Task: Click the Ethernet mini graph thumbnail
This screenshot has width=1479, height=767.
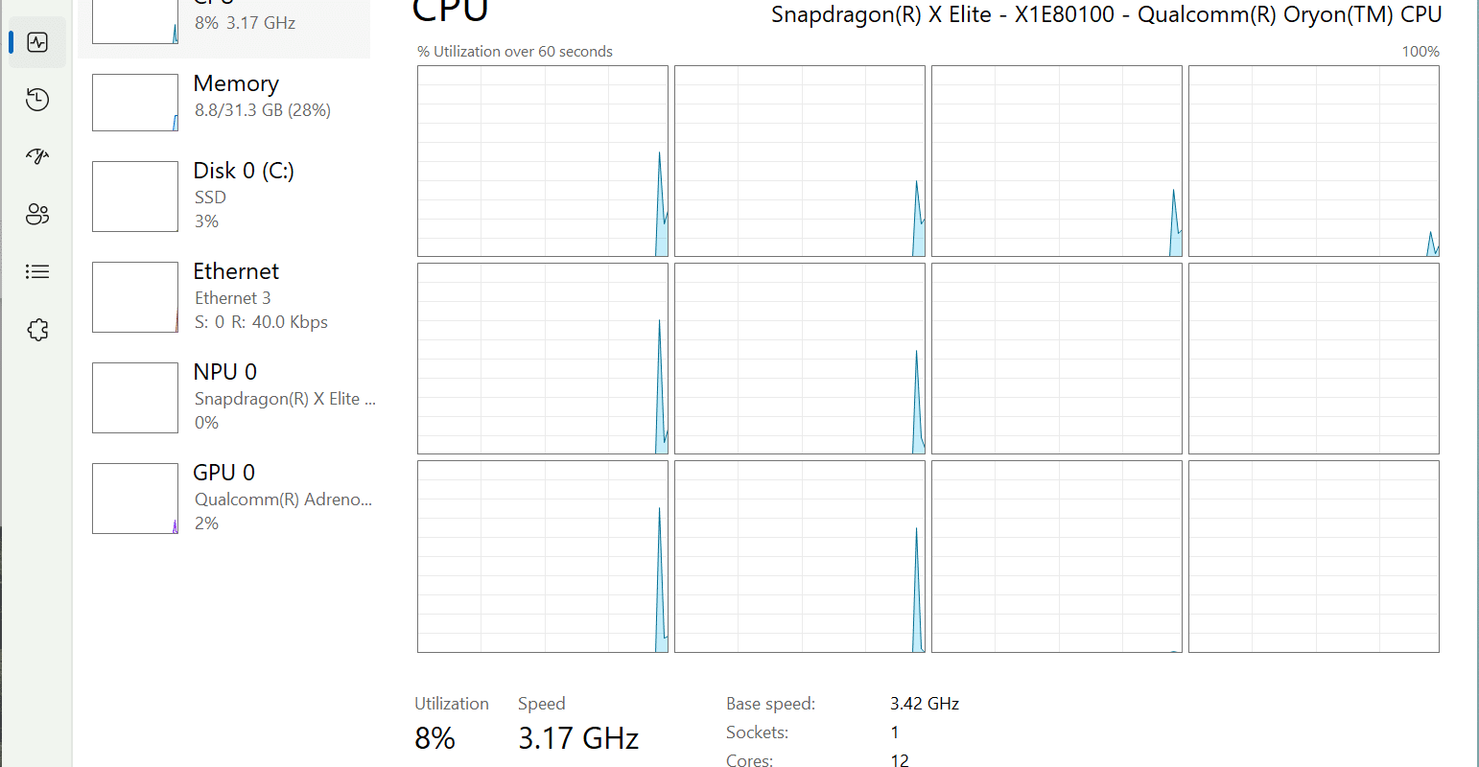Action: point(135,297)
